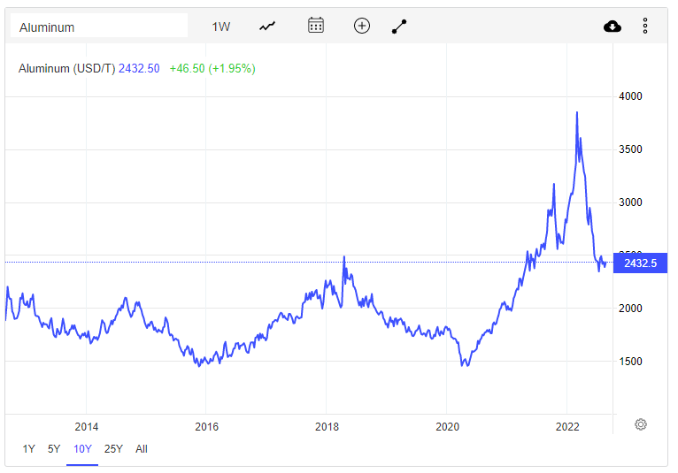This screenshot has width=678, height=473.
Task: Add a comparison with plus icon
Action: [362, 26]
